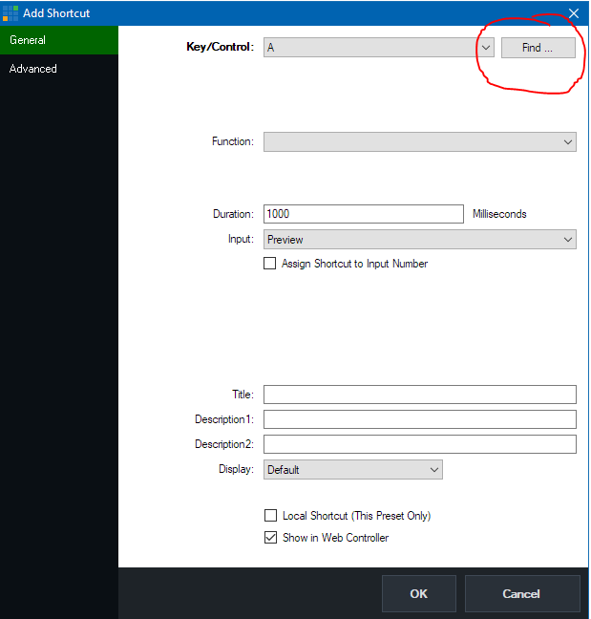Viewport: 591px width, 619px height.
Task: Confirm with the OK button
Action: point(418,593)
